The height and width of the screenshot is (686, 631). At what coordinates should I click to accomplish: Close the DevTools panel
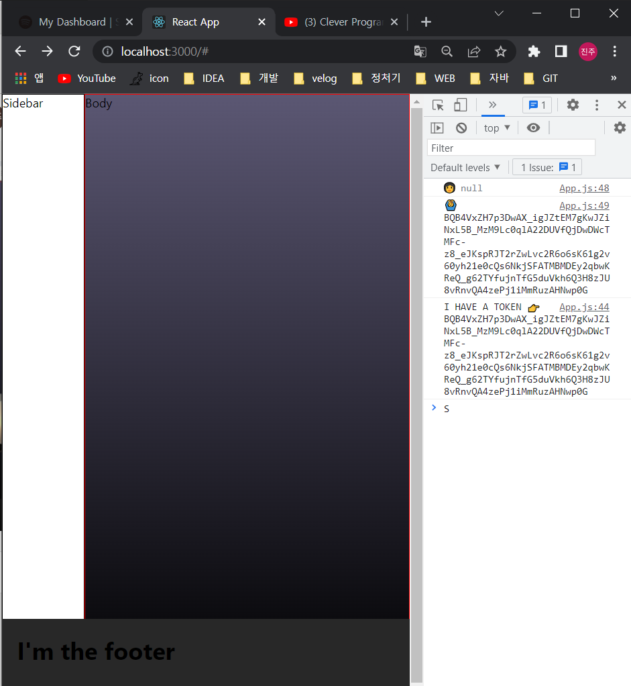tap(622, 105)
